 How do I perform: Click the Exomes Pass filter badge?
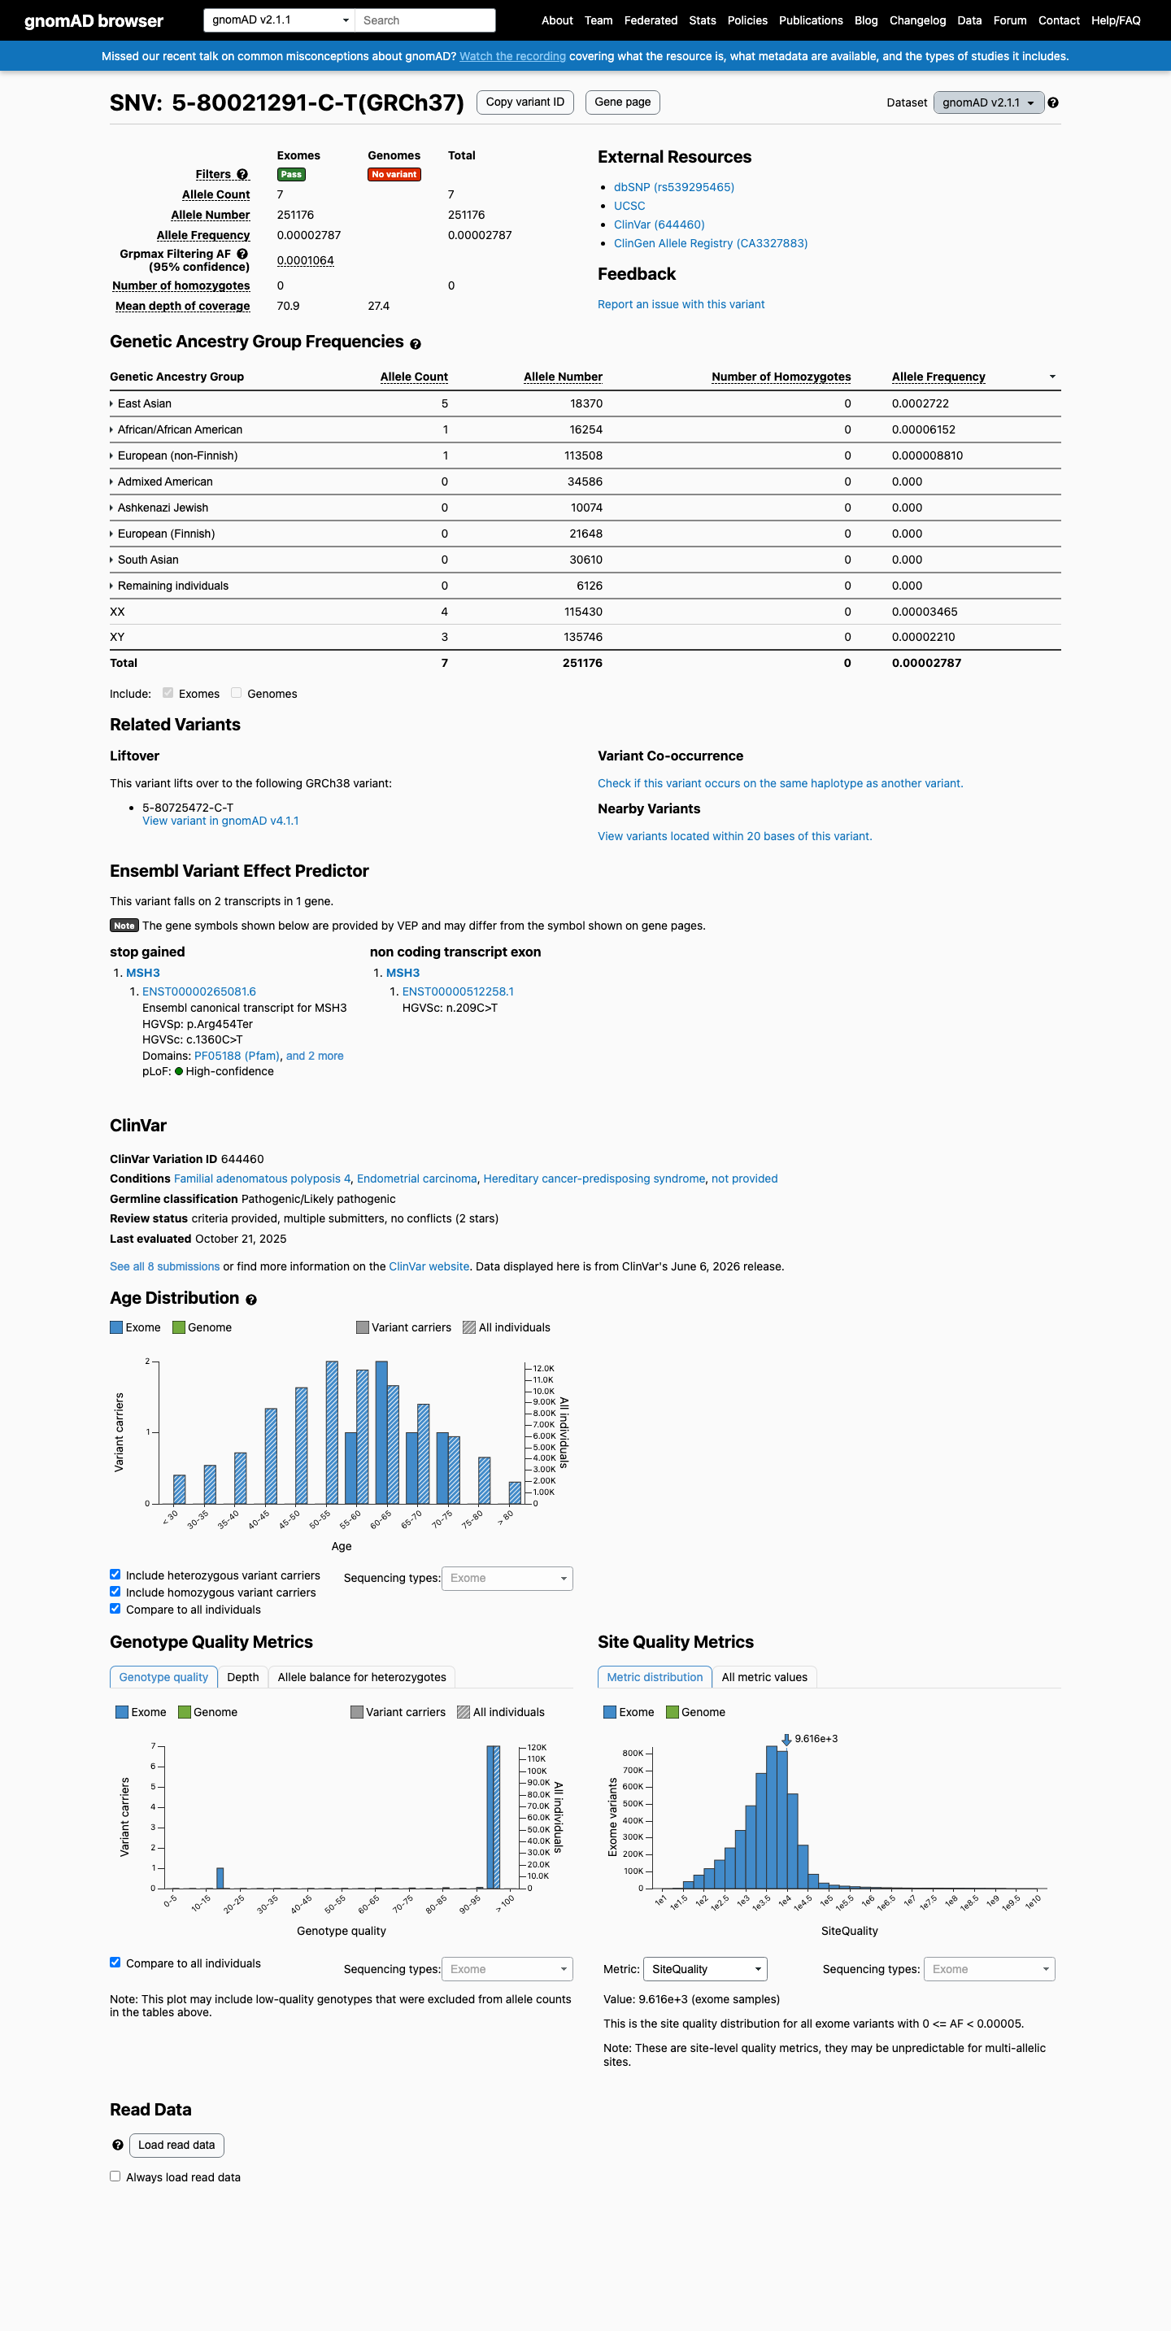(x=291, y=175)
